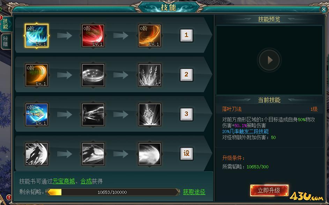Screen dimensions: 329x205
Task: Select the red slash skill icon
Action: pyautogui.click(x=93, y=36)
